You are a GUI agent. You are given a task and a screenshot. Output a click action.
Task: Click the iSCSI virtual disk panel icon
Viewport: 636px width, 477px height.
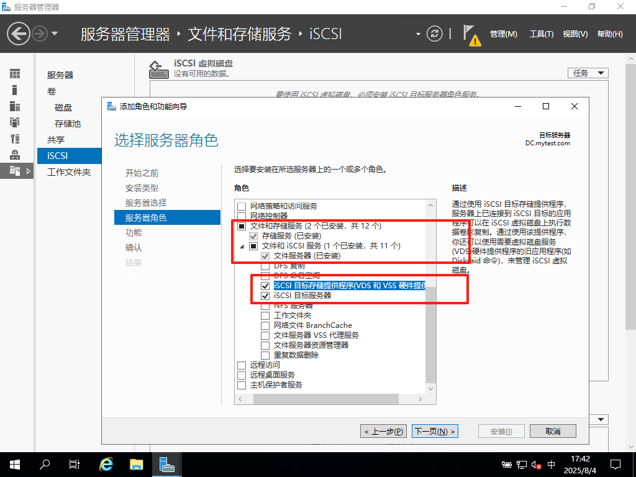coord(158,70)
